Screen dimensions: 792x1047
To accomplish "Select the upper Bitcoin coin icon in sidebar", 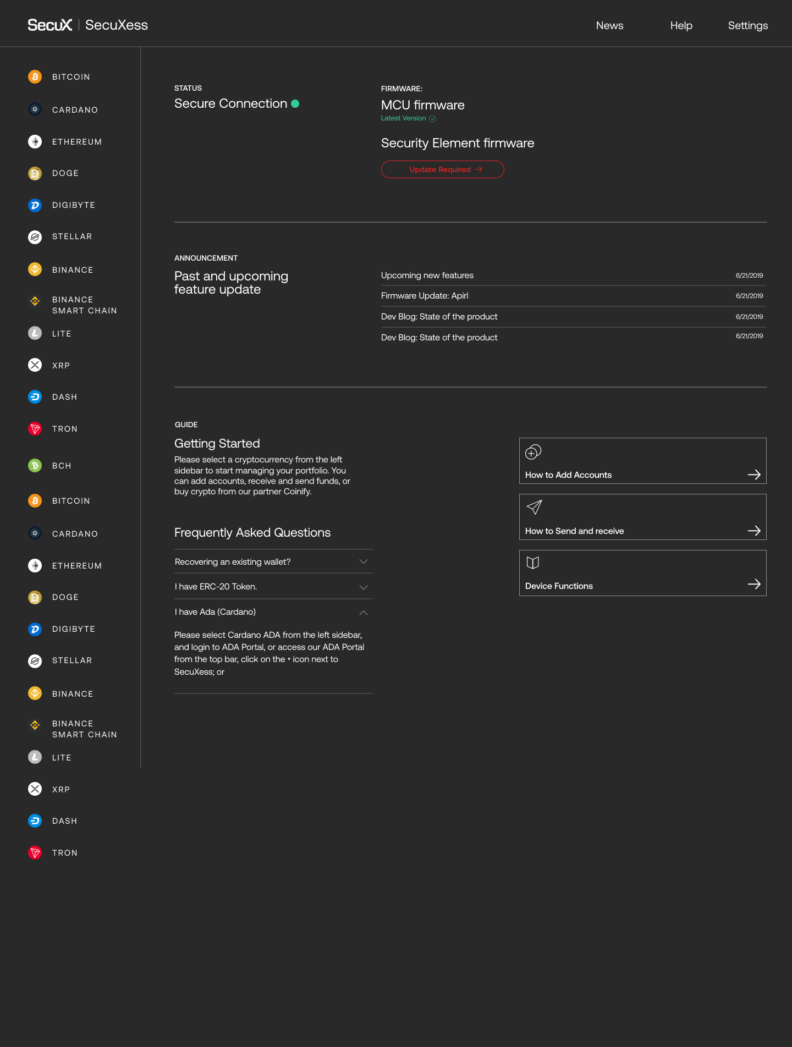I will [x=35, y=76].
